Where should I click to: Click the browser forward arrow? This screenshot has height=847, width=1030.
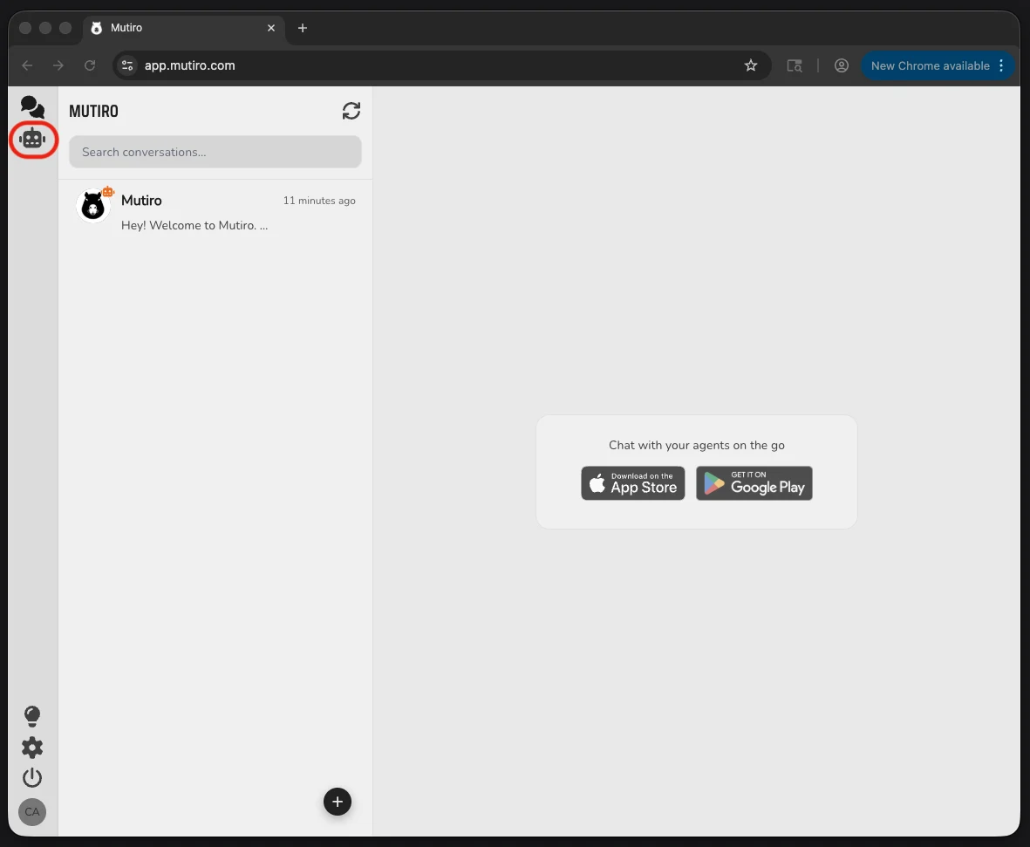coord(58,65)
